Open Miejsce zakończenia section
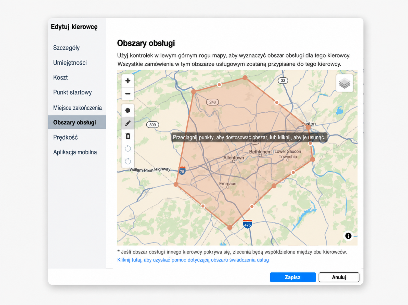Viewport: 408px width, 305px height. coord(77,108)
